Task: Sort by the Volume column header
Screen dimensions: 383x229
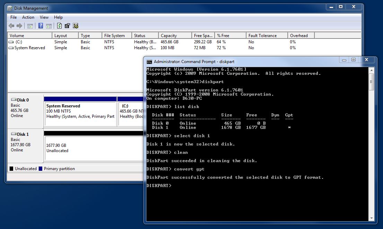Action: click(x=30, y=35)
